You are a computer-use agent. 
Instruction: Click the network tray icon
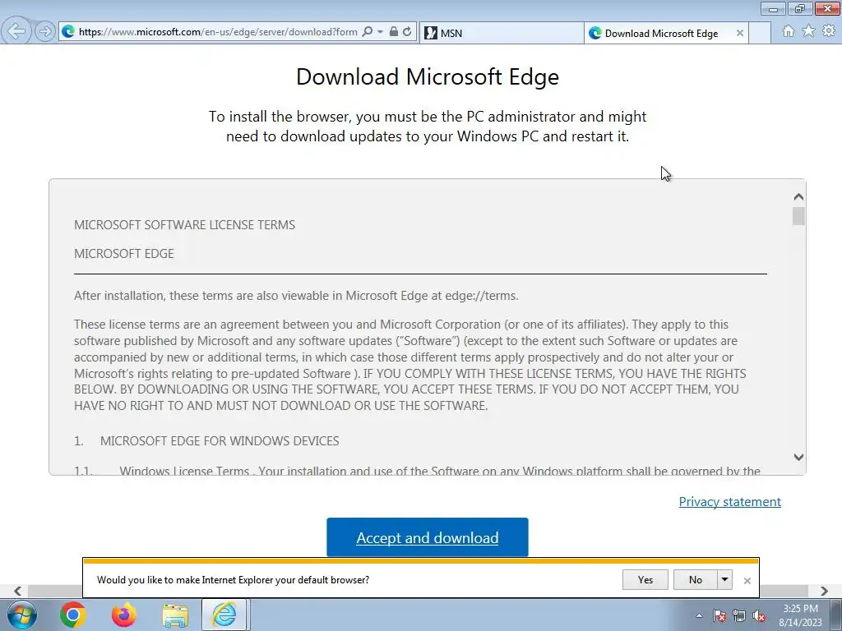click(x=739, y=616)
